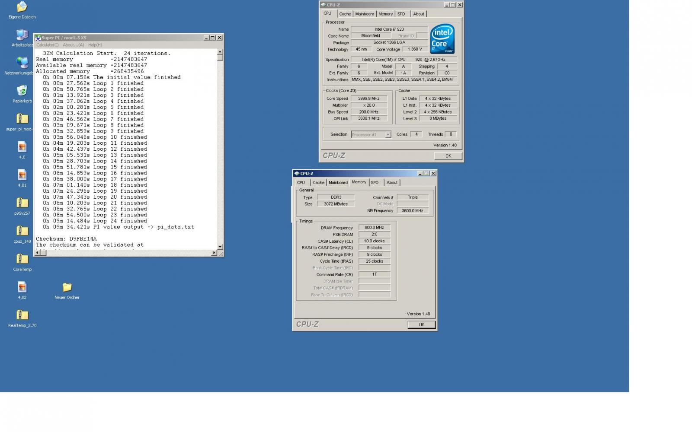Click the Core Speed 3999.9 MHz field

(369, 98)
